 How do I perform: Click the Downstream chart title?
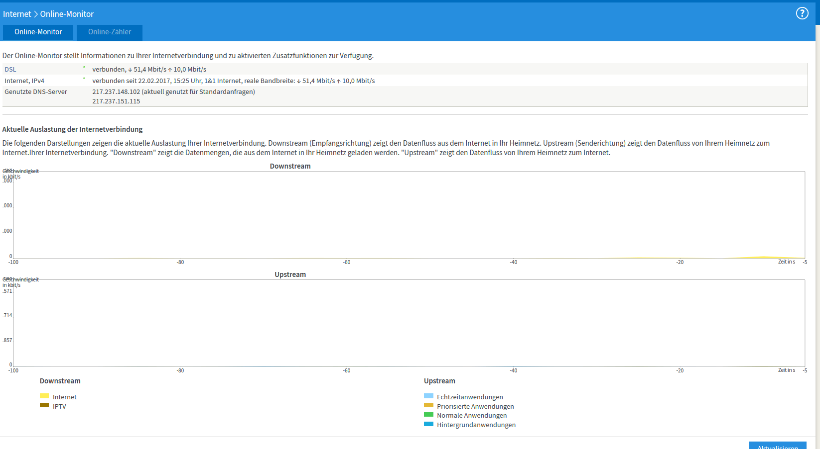(290, 166)
